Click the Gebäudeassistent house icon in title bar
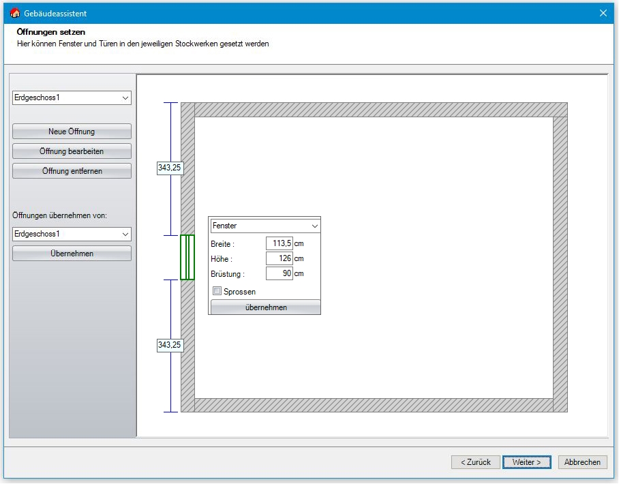 pyautogui.click(x=14, y=13)
